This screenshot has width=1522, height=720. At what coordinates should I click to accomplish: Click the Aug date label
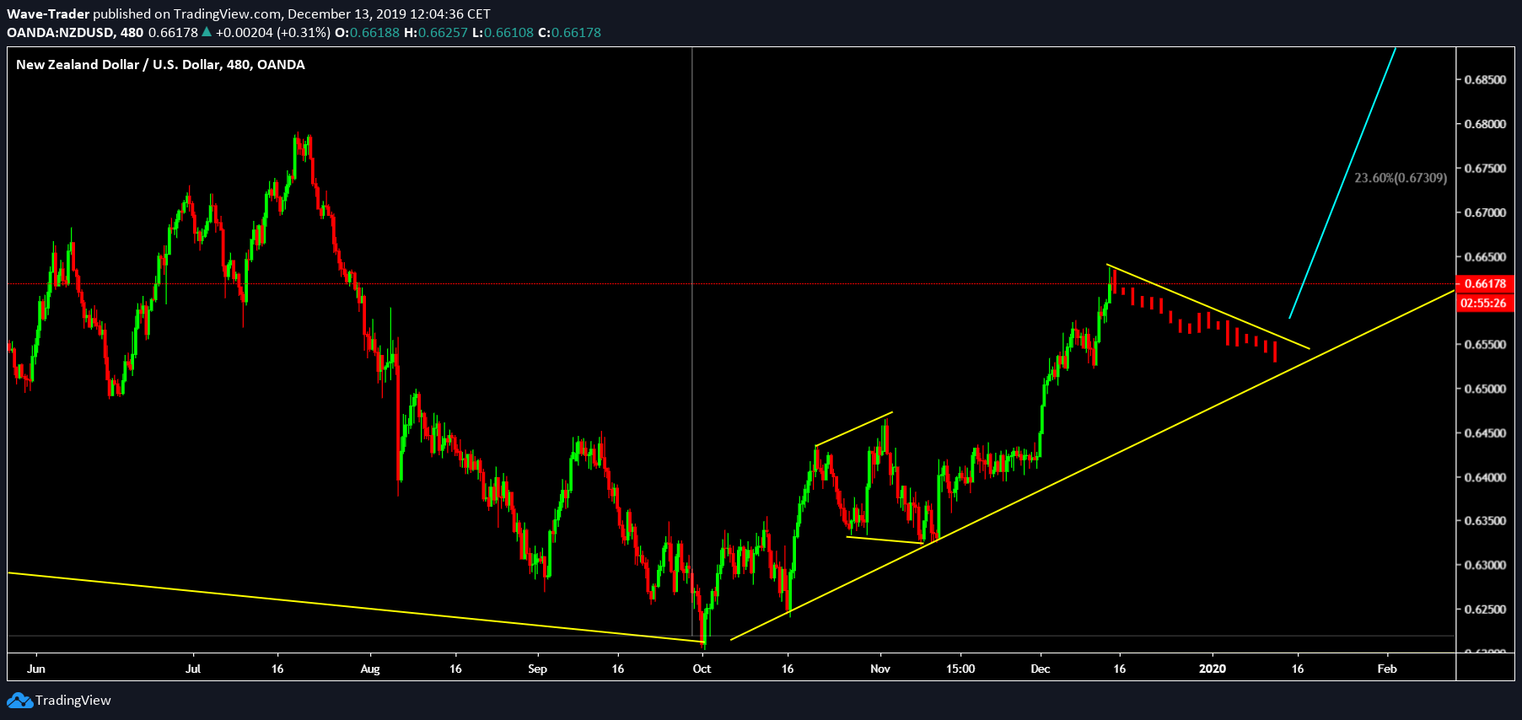[370, 669]
